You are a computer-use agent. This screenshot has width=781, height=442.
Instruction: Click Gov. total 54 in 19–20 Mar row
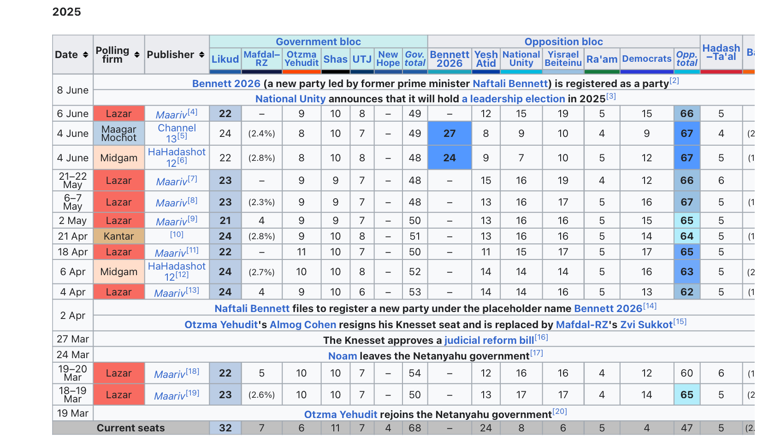click(415, 373)
